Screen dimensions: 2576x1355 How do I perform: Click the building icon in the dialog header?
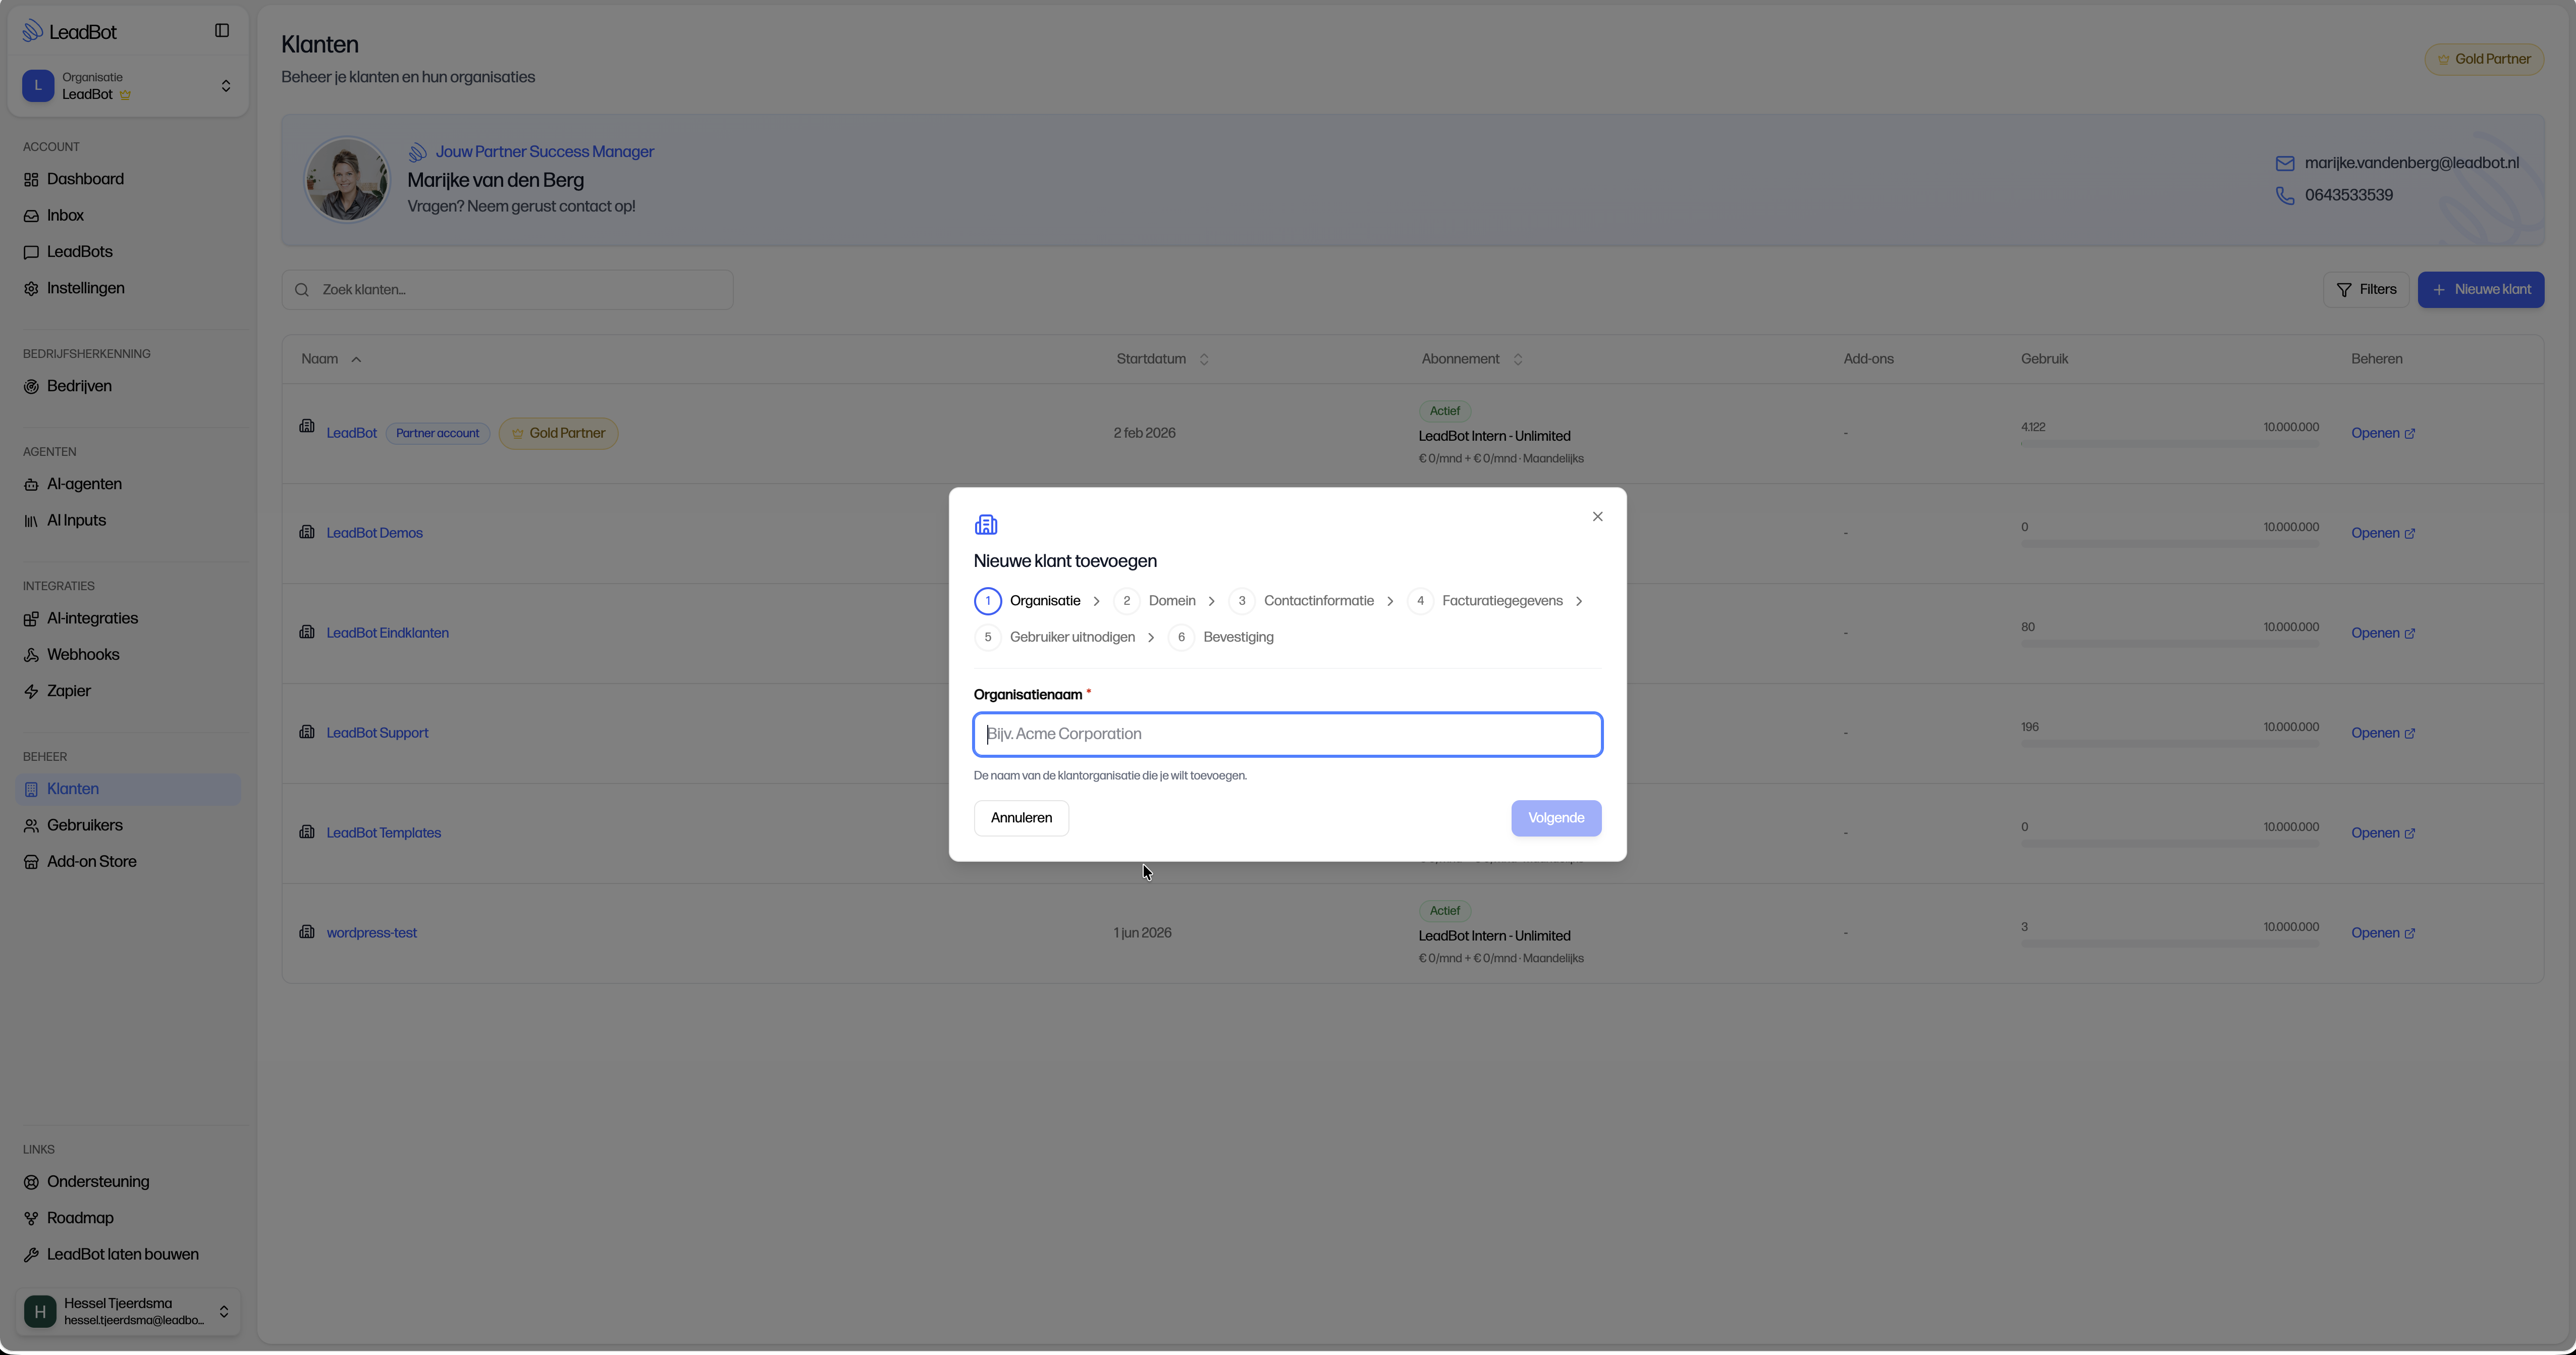point(986,525)
